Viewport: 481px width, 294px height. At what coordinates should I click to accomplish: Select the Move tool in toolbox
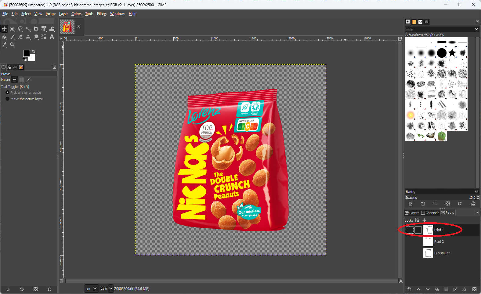point(4,29)
